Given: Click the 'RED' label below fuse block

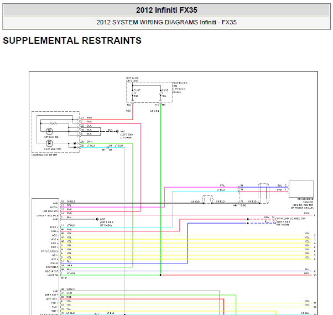Looking at the screenshot, I should [128, 111].
